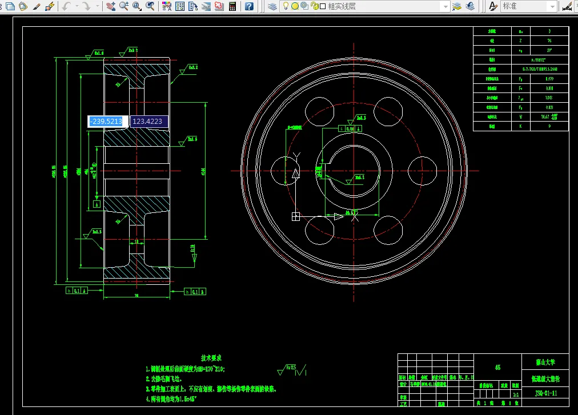This screenshot has height=415, width=578.
Task: Click the Undo arrow
Action: 66,6
